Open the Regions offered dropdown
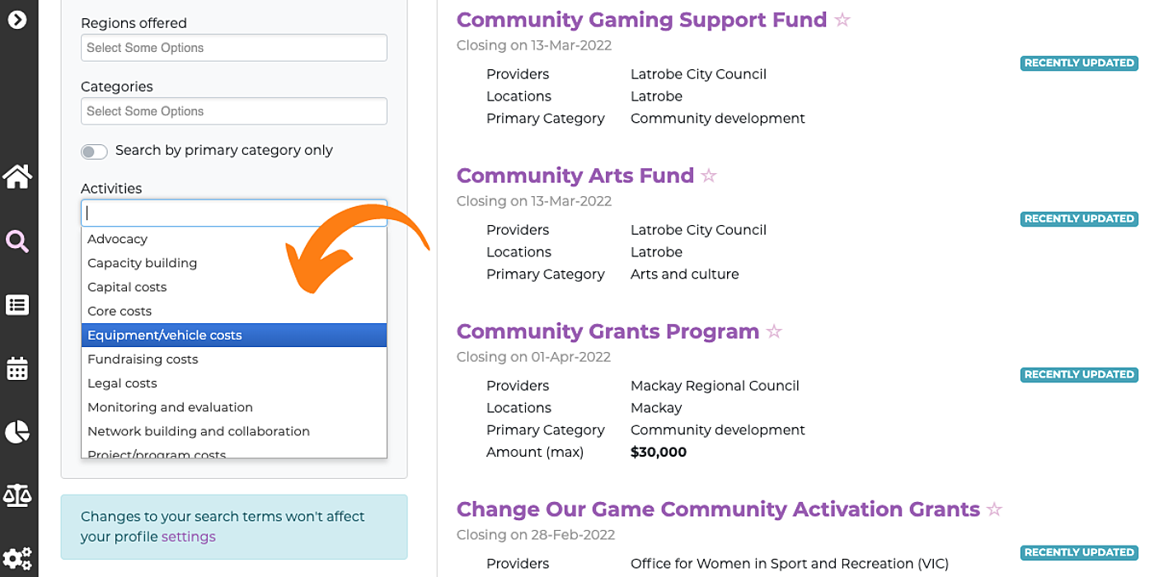 point(233,48)
